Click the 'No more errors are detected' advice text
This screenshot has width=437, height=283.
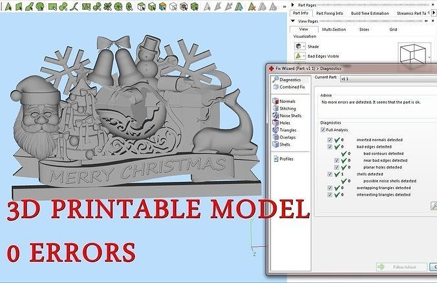(371, 102)
